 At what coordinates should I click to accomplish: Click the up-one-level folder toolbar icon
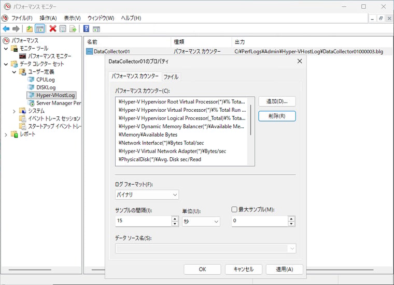(x=30, y=29)
